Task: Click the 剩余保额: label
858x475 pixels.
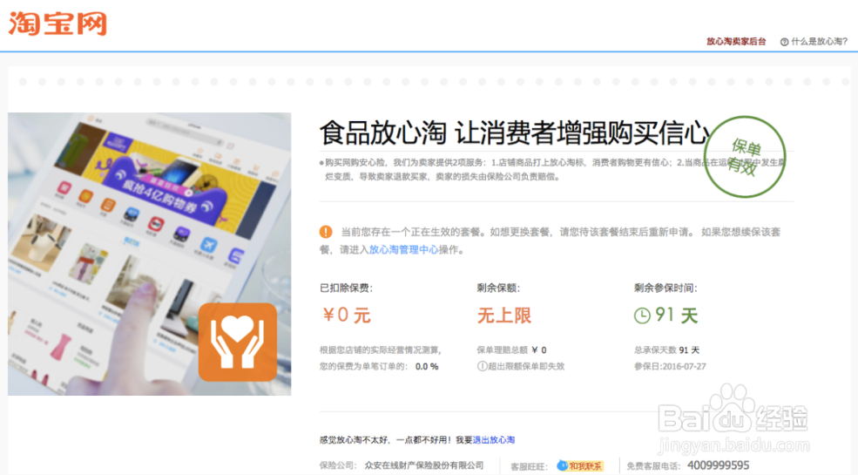Action: (498, 288)
